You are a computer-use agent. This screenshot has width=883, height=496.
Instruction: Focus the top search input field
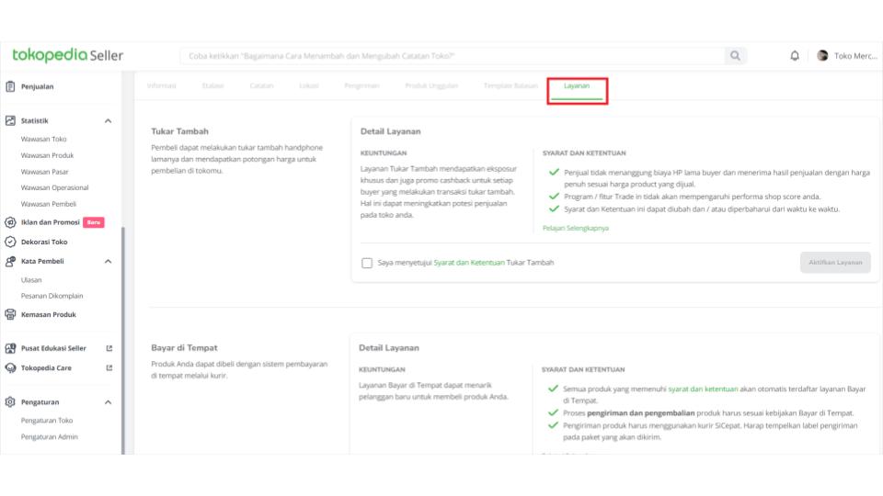tap(451, 56)
